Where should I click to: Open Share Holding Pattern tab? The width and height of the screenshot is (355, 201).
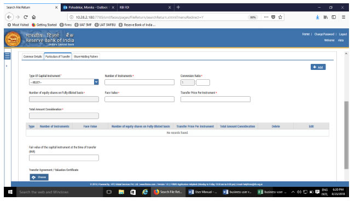86,56
